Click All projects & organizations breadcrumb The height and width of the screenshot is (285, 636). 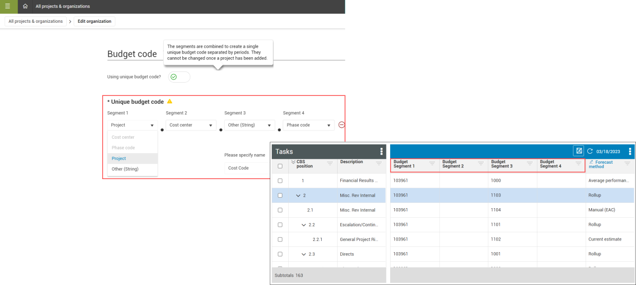(36, 21)
